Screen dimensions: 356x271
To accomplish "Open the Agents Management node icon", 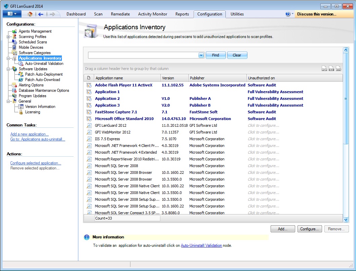I will tap(14, 31).
